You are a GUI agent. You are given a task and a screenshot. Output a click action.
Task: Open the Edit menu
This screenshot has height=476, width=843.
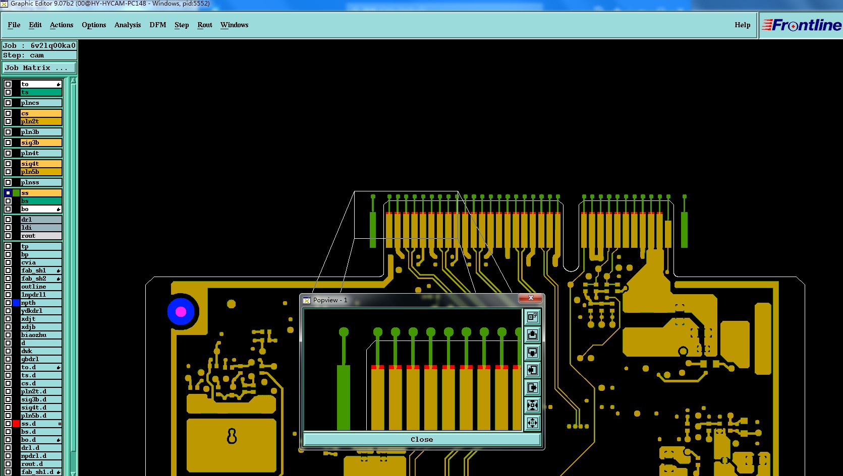(x=35, y=25)
